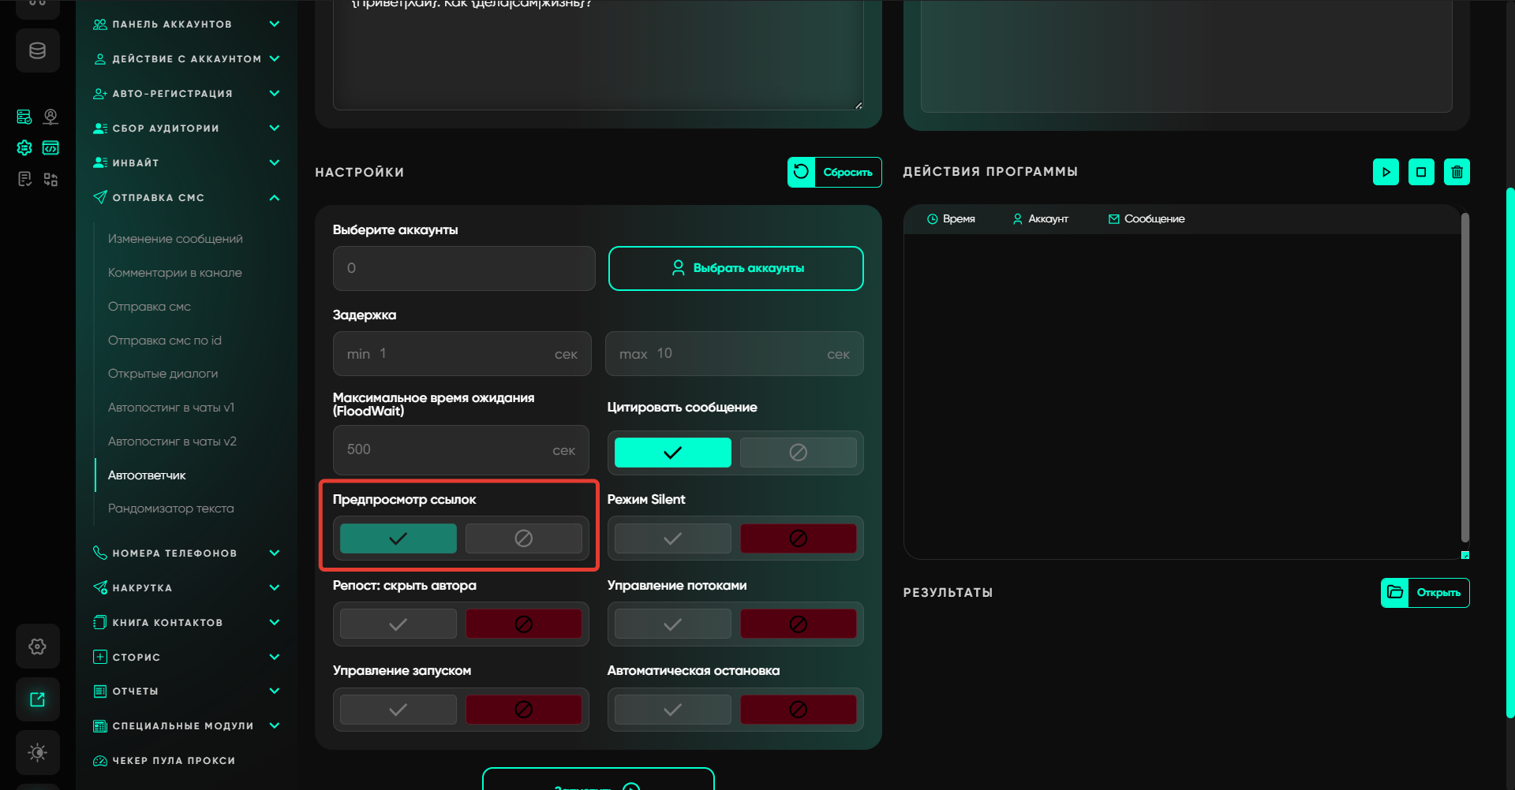Click the sun theme icon

click(37, 752)
